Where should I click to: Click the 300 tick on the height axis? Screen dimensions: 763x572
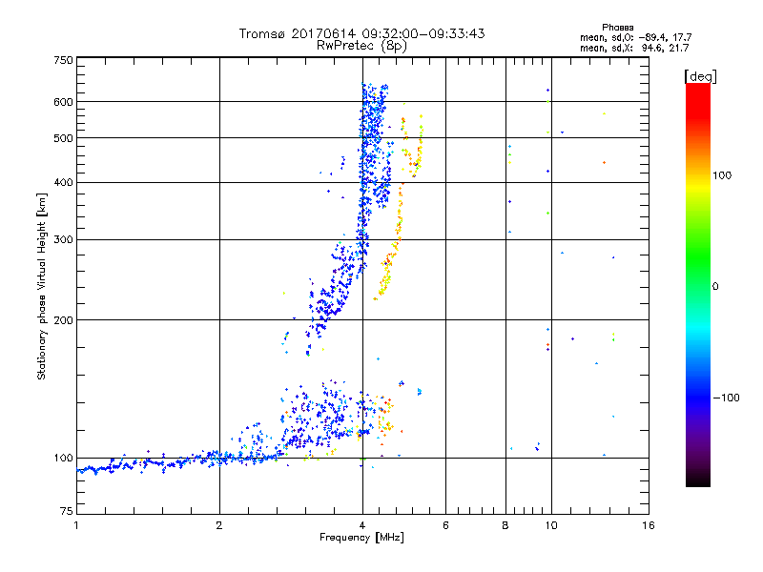(64, 239)
